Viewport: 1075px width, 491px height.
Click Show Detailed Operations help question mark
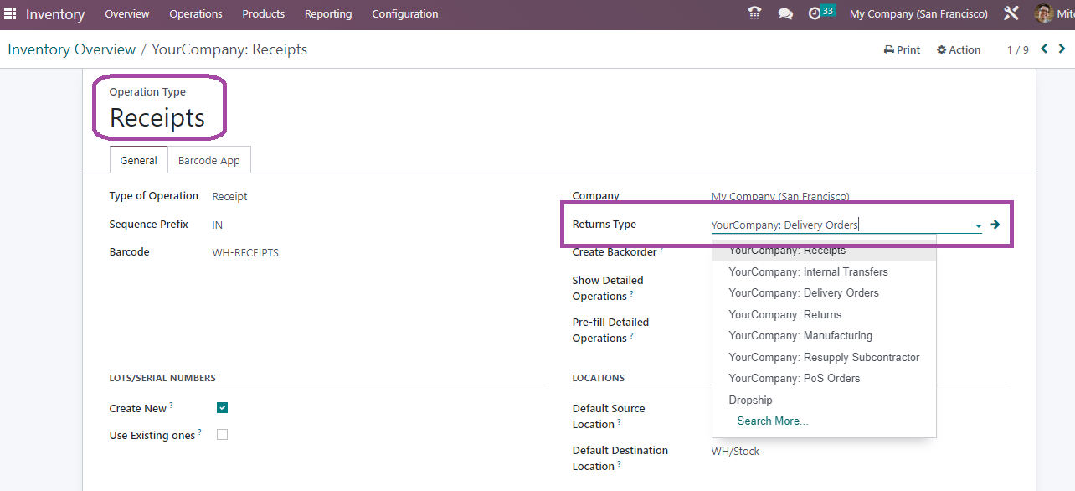tap(631, 294)
